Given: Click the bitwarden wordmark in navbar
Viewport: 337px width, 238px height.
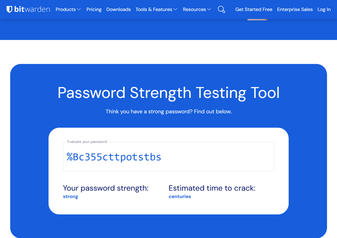Looking at the screenshot, I should 32,9.
